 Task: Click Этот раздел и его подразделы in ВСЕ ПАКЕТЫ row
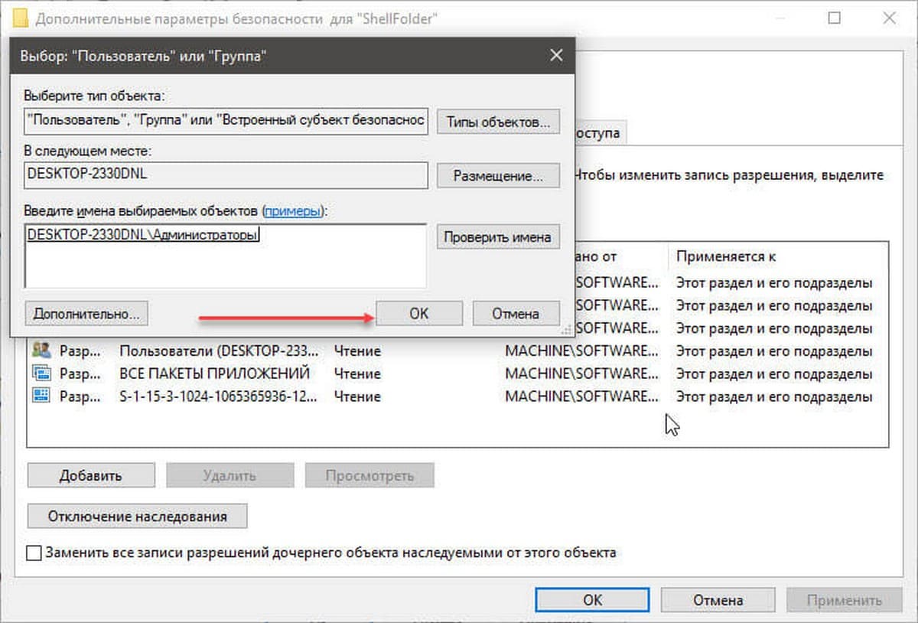774,373
